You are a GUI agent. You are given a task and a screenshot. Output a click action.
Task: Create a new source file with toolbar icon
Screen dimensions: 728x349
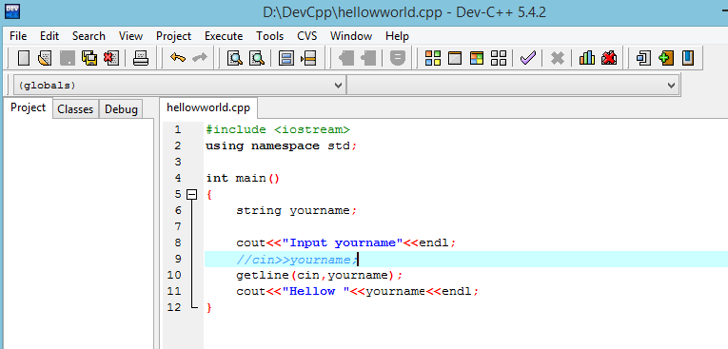point(23,58)
